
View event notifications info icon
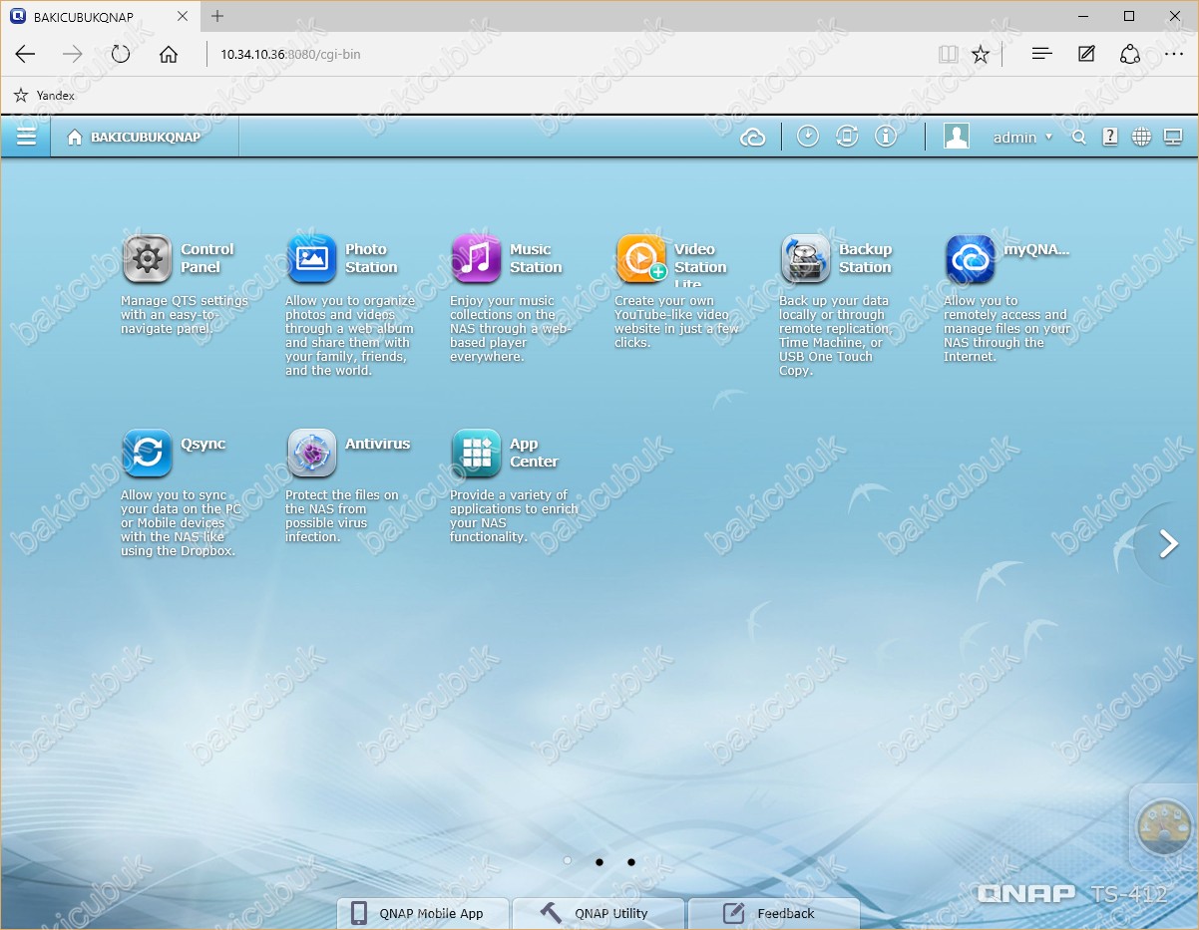pos(886,137)
